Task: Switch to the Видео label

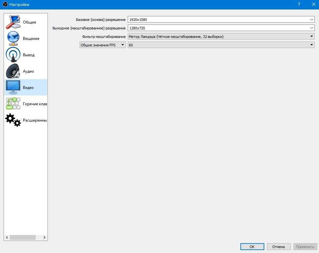Action: [28, 88]
